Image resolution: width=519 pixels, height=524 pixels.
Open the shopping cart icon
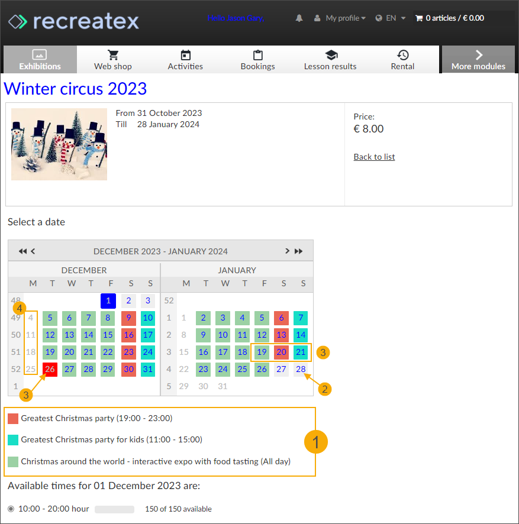pos(419,18)
